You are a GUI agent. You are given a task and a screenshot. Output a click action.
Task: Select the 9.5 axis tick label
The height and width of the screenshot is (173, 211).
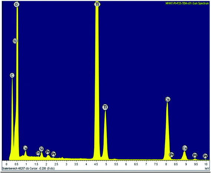point(196,164)
